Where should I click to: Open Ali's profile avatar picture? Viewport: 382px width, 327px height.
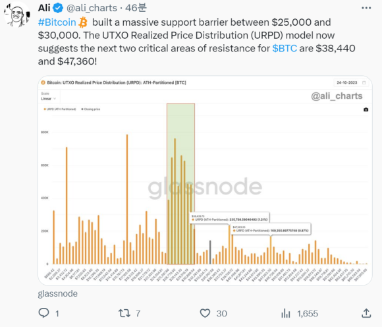point(17,15)
